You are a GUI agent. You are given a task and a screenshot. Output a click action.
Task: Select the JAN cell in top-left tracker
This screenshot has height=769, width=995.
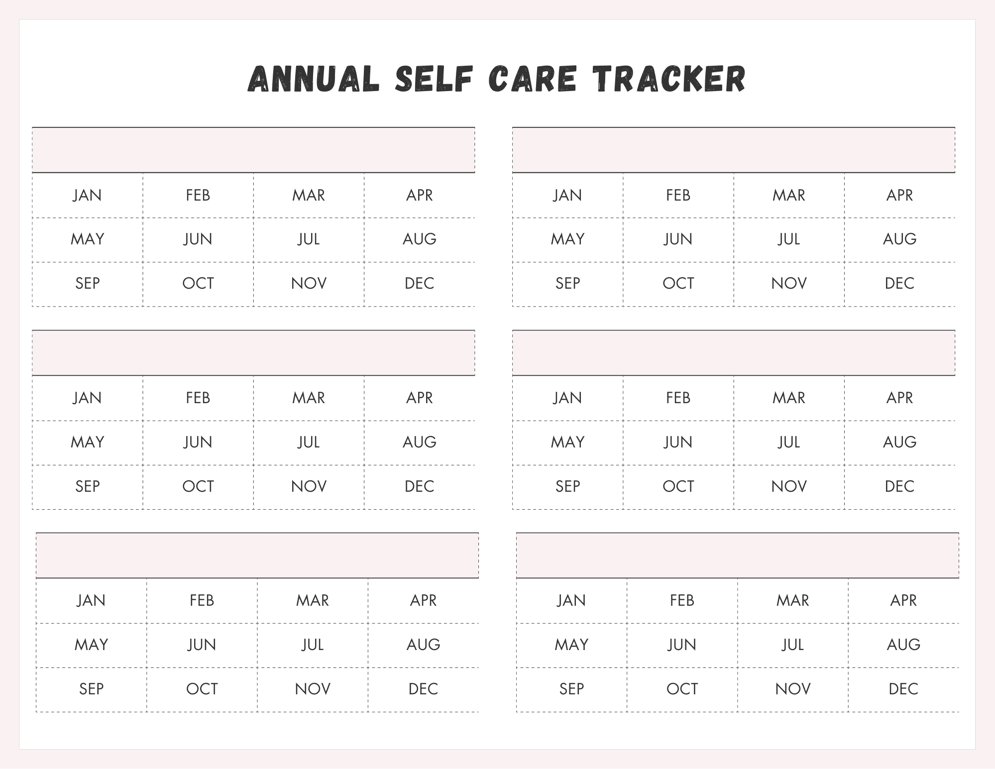pos(88,195)
